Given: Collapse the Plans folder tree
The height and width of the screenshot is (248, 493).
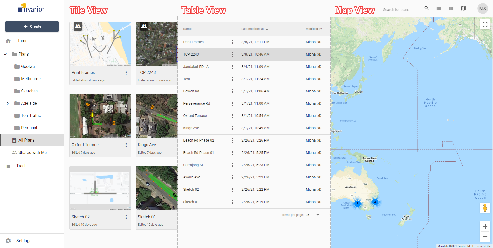Looking at the screenshot, I should coord(5,54).
